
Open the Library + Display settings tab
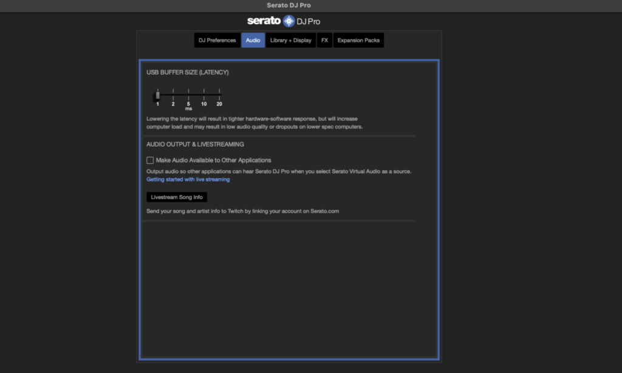tap(290, 39)
